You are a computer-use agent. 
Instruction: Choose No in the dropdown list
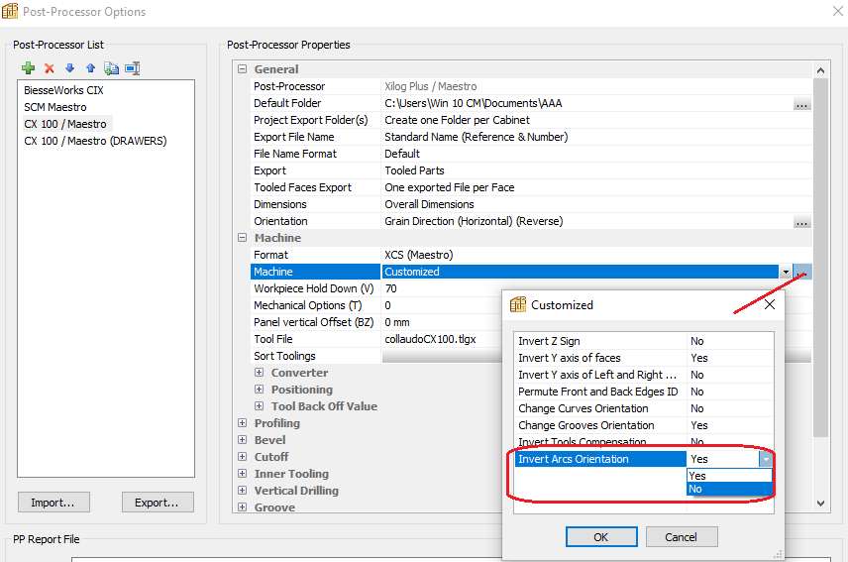pyautogui.click(x=728, y=489)
